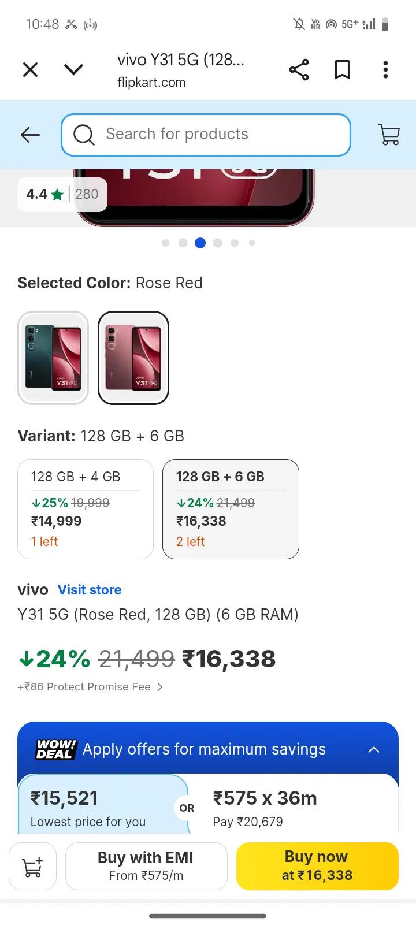
Task: Tap the search magnifier icon
Action: coord(84,135)
